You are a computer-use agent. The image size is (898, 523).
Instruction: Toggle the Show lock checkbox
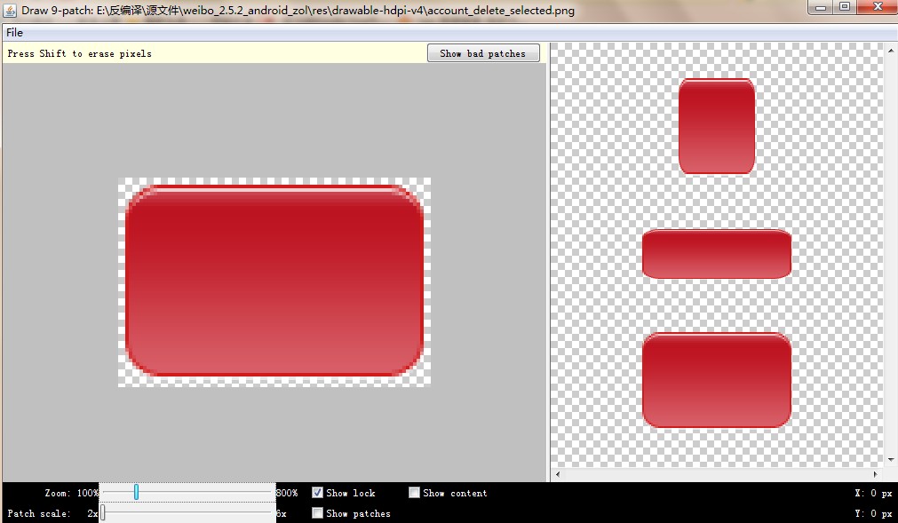pyautogui.click(x=317, y=493)
